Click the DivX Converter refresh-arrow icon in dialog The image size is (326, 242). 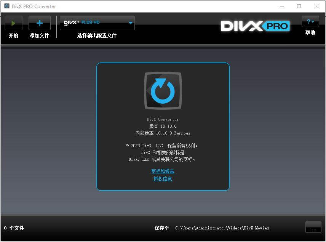click(163, 91)
